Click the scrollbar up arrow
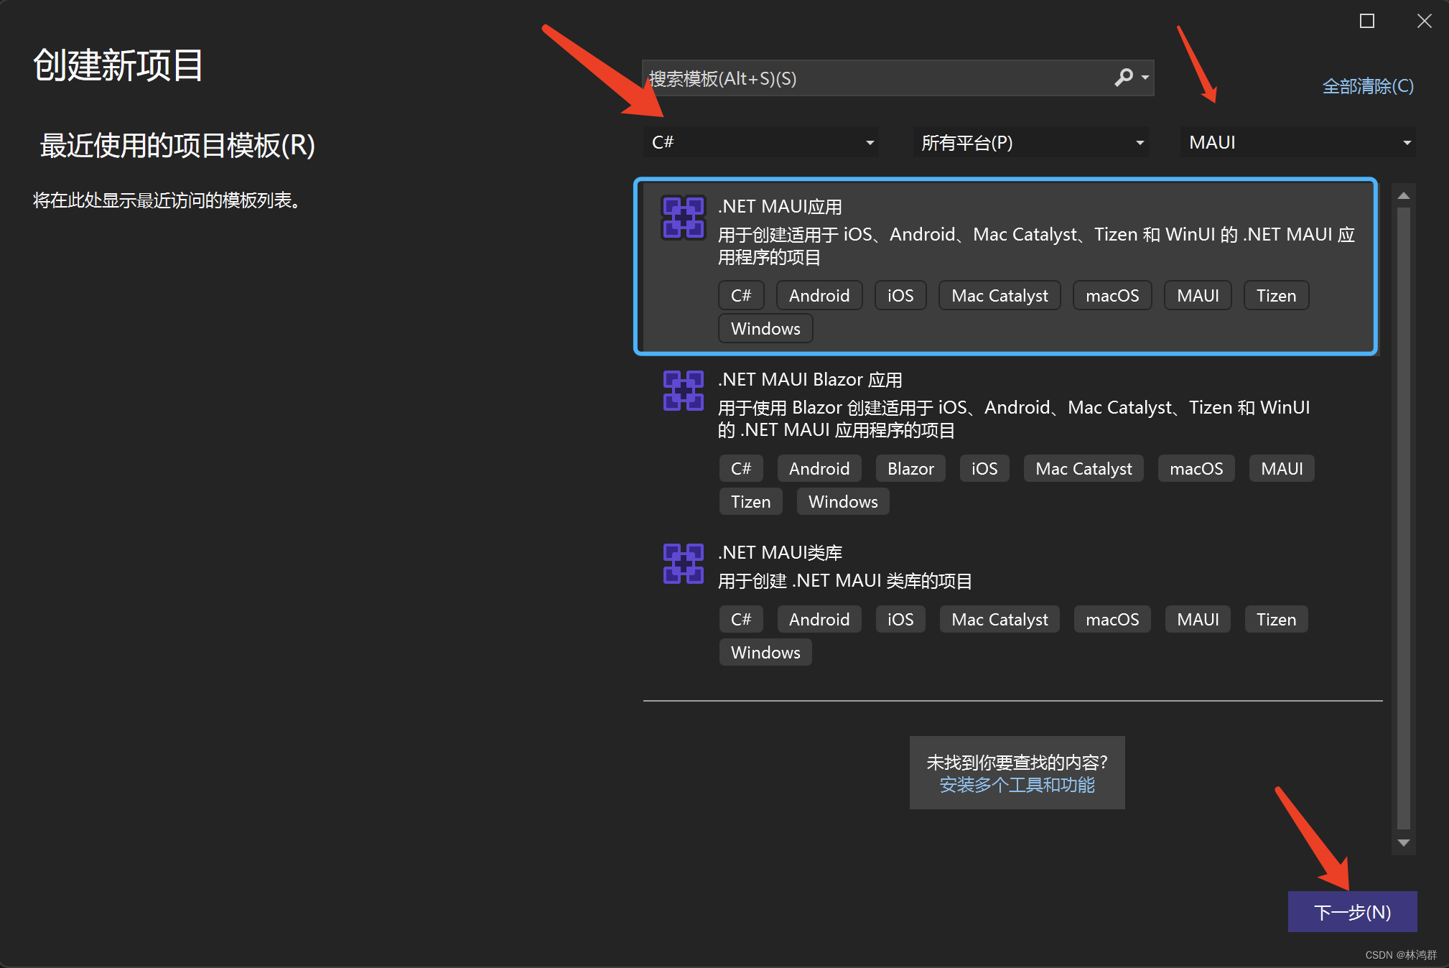Image resolution: width=1449 pixels, height=968 pixels. [x=1404, y=195]
